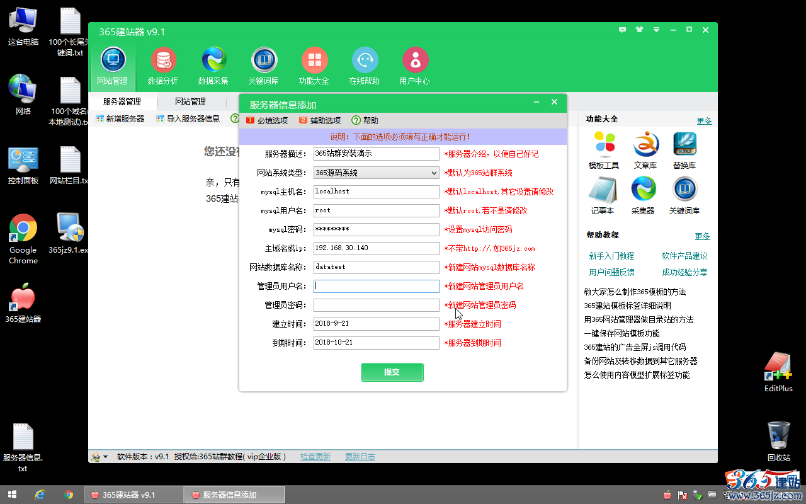Launch the 采集器 shortcut in 功能大全 panel

(x=644, y=195)
